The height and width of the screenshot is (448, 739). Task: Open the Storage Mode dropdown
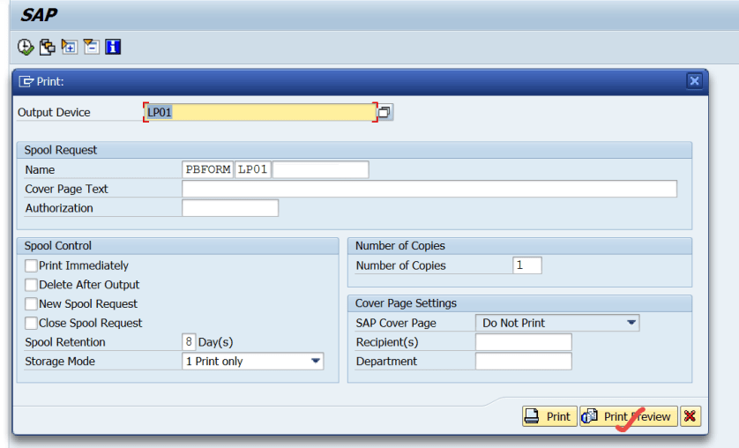point(252,362)
